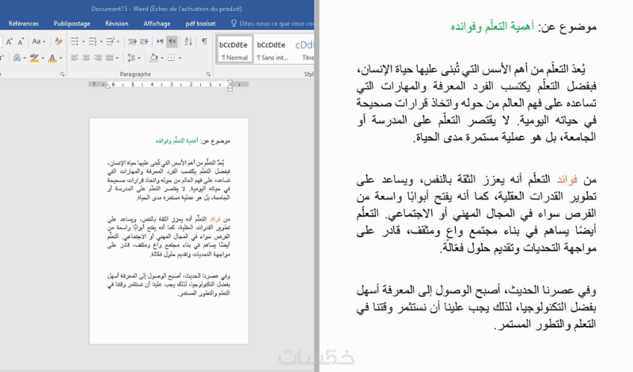Increase font size with the grow font icon

[9, 41]
